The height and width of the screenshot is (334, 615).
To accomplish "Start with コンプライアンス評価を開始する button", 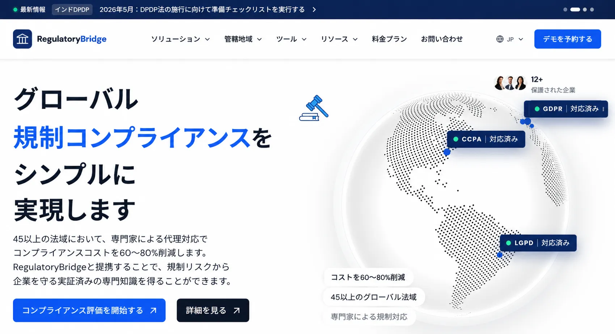I will coord(89,310).
